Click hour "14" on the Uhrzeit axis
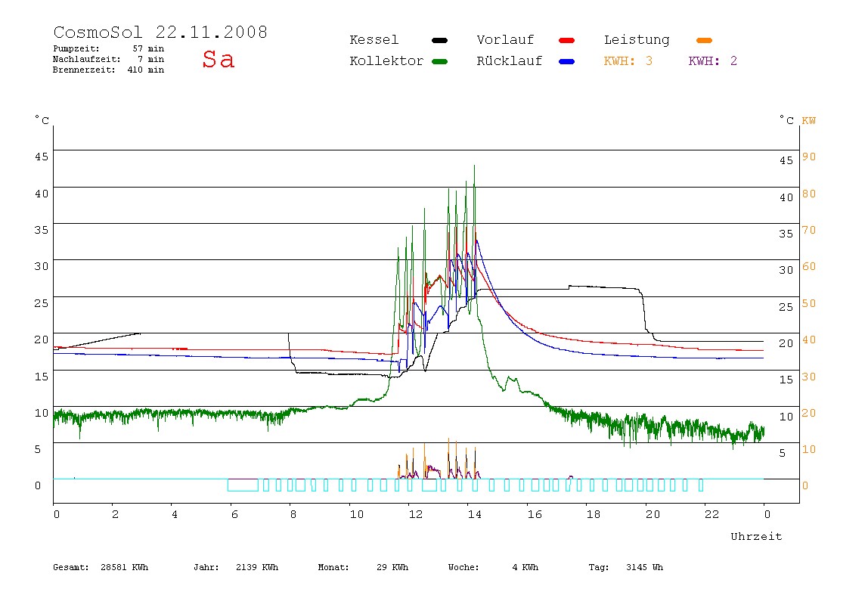 pyautogui.click(x=474, y=514)
